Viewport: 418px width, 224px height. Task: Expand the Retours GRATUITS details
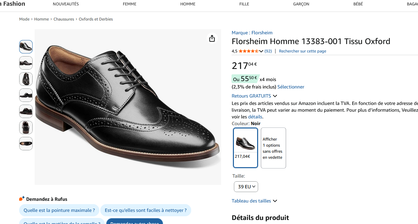click(254, 96)
